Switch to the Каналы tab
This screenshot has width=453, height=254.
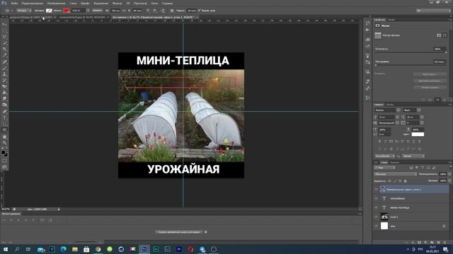395,162
